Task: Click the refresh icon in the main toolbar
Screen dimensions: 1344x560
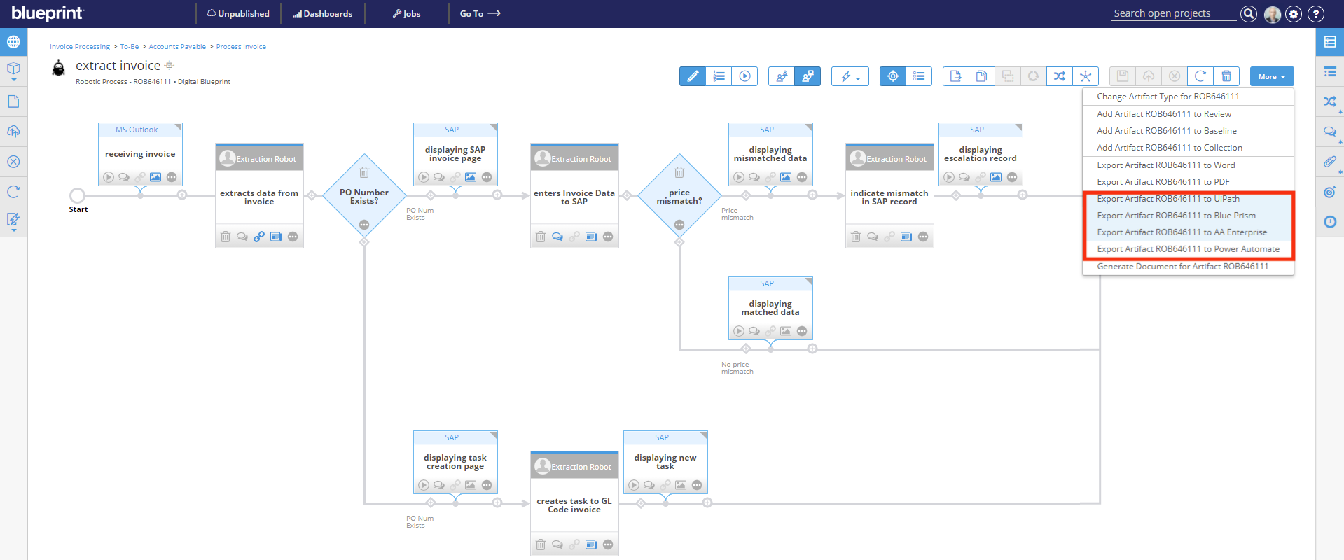Action: (1200, 76)
